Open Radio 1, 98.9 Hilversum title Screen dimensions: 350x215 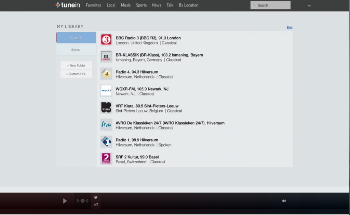[x=137, y=140]
